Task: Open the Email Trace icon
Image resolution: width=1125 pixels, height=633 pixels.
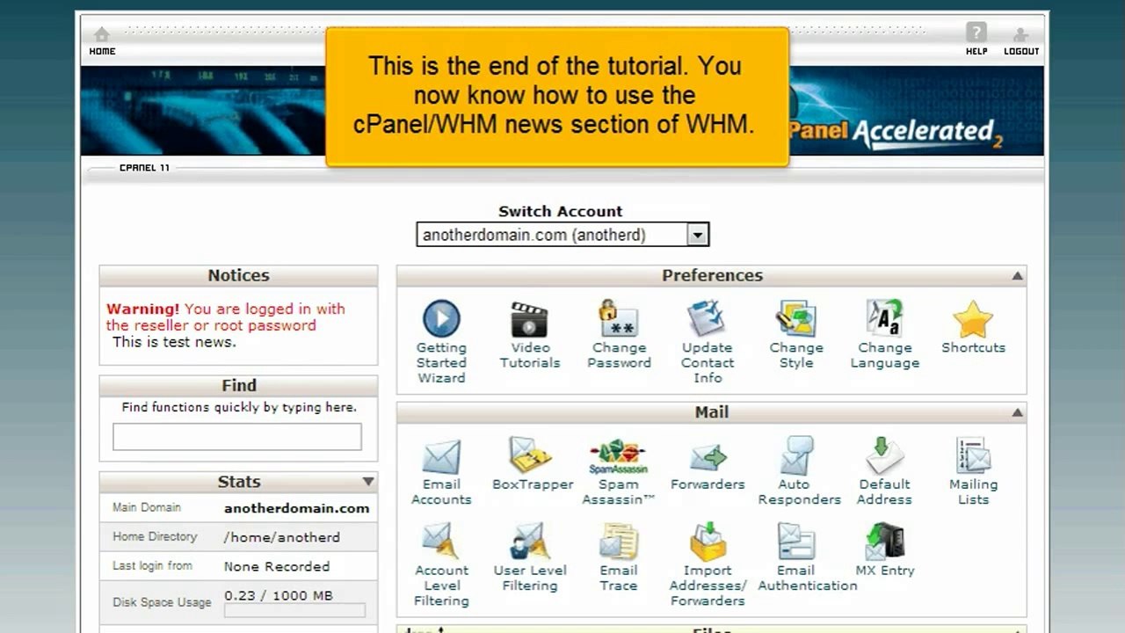Action: click(619, 542)
